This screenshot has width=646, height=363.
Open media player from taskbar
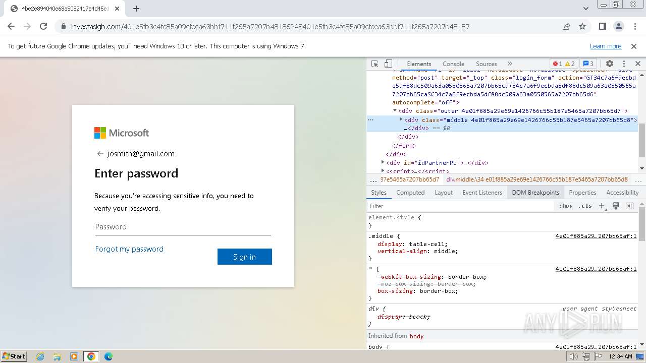[x=74, y=356]
